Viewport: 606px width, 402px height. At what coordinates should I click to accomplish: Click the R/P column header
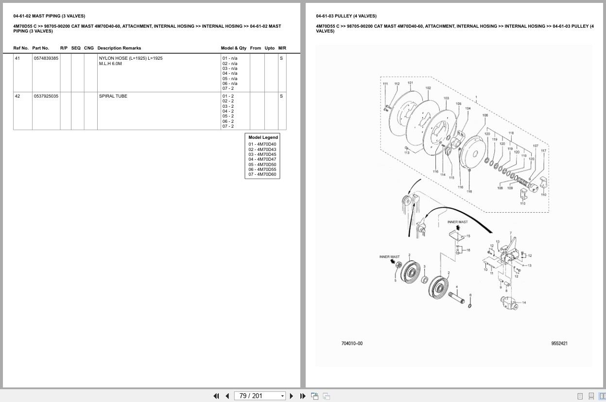(x=64, y=48)
